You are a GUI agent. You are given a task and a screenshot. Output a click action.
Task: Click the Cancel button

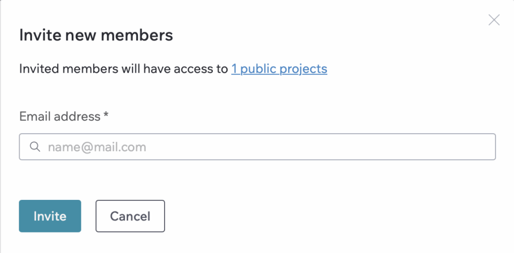(130, 216)
